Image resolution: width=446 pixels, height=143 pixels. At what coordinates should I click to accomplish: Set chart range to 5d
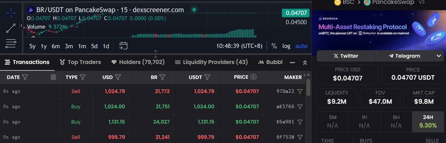pyautogui.click(x=94, y=46)
